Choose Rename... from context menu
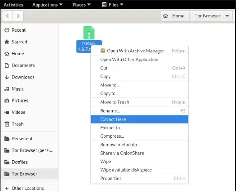236x191 pixels. click(140, 111)
